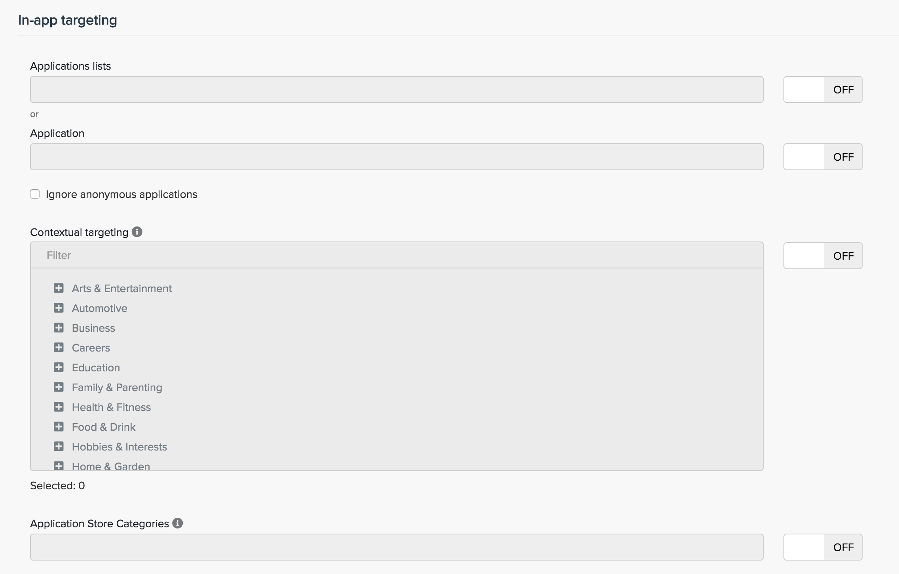This screenshot has height=574, width=899.
Task: Click the plus icon beside Food & Drink
Action: coord(59,427)
